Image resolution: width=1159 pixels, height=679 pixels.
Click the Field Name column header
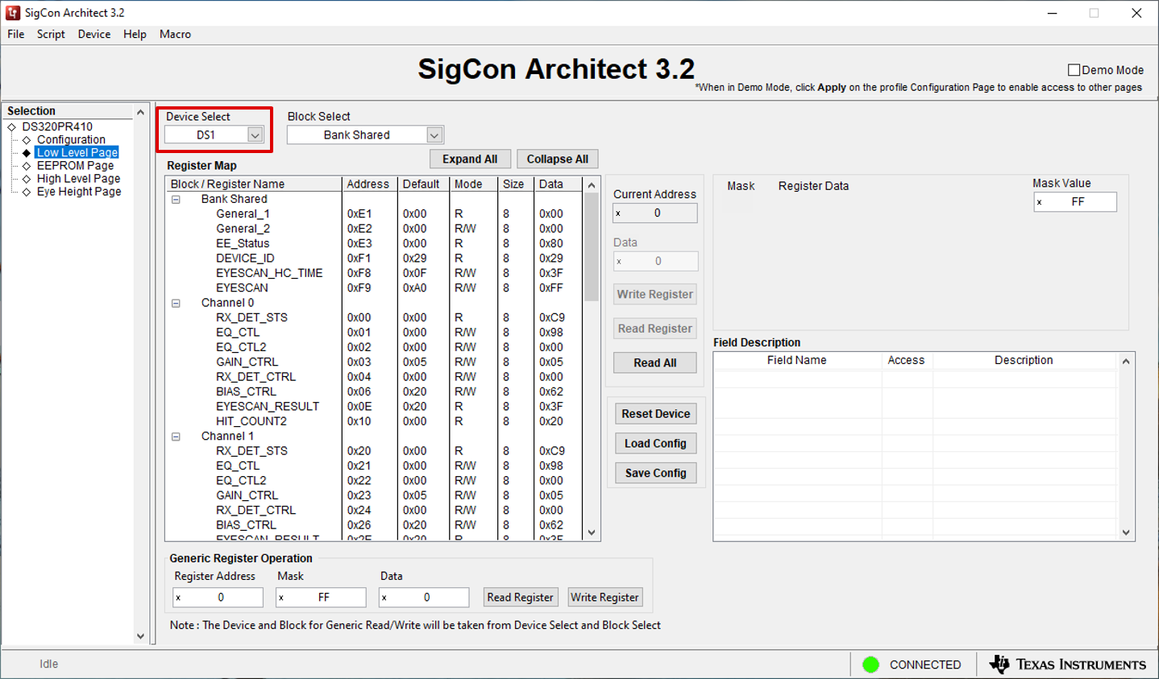click(797, 360)
